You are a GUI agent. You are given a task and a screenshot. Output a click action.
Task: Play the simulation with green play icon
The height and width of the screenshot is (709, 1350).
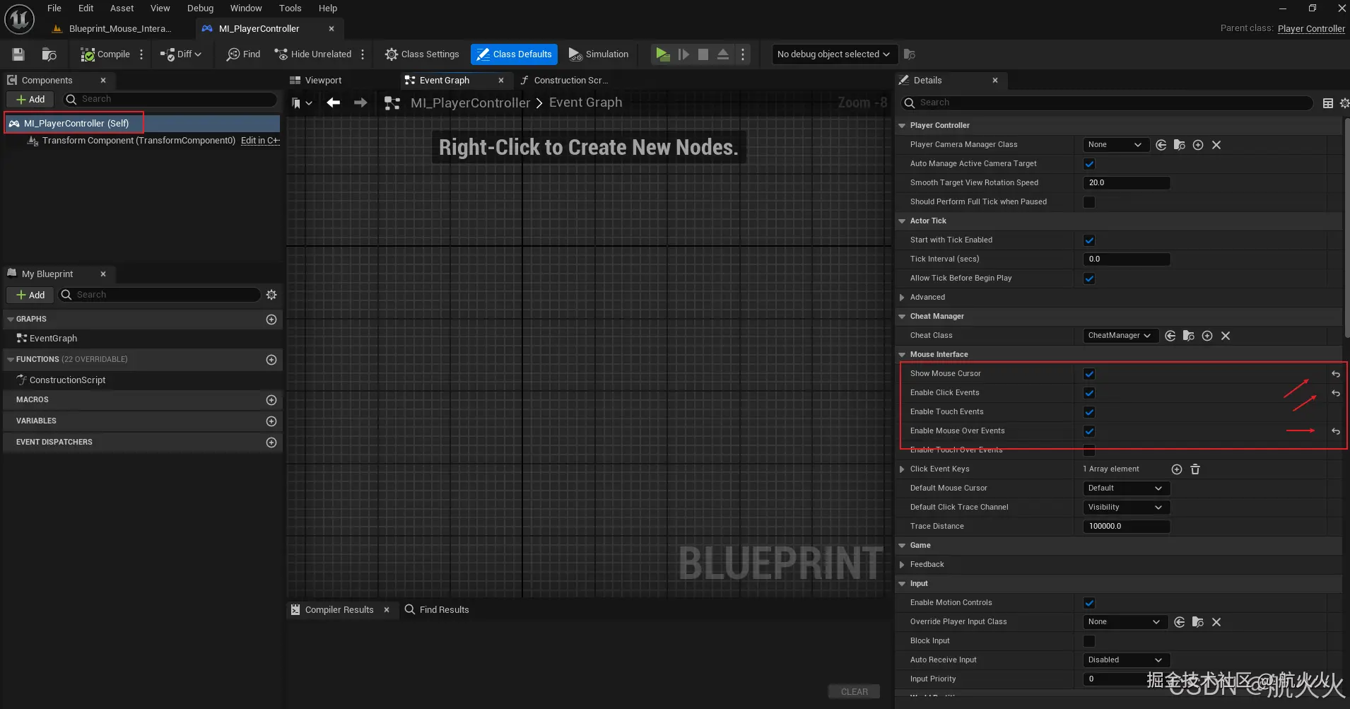tap(663, 54)
